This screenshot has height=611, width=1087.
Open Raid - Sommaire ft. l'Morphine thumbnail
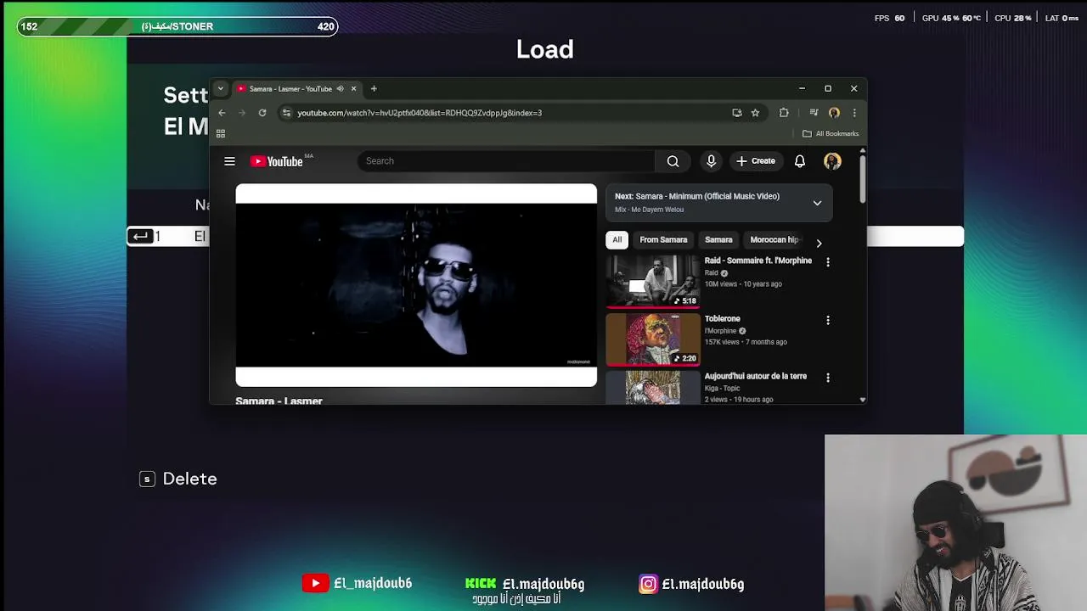tap(653, 281)
